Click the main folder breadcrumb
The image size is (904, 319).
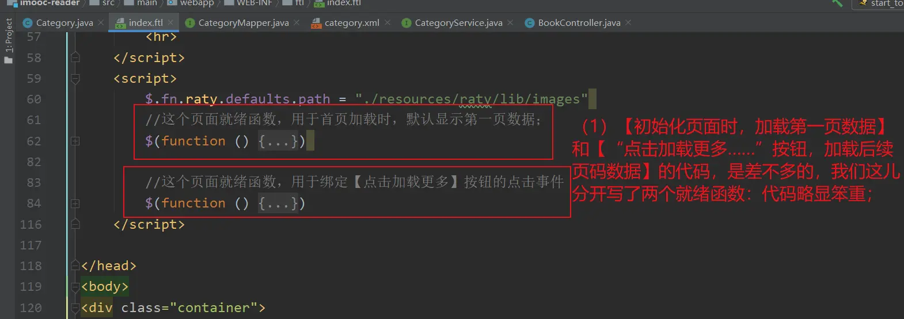tap(140, 3)
